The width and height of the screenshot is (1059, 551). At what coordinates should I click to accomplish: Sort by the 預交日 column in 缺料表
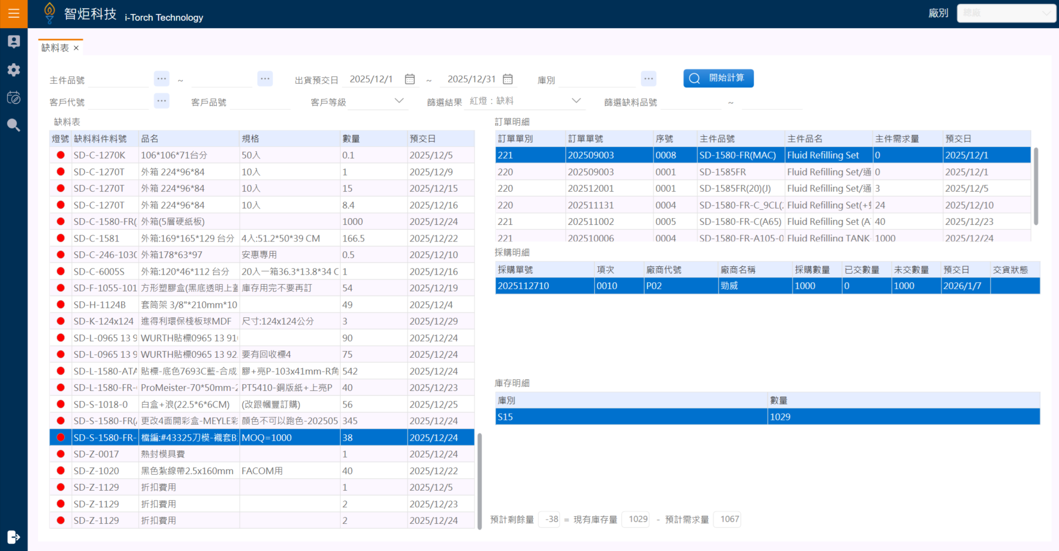[440, 138]
